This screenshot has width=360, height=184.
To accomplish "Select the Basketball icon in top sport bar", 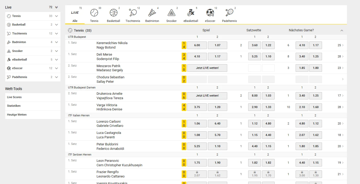I will tap(113, 13).
